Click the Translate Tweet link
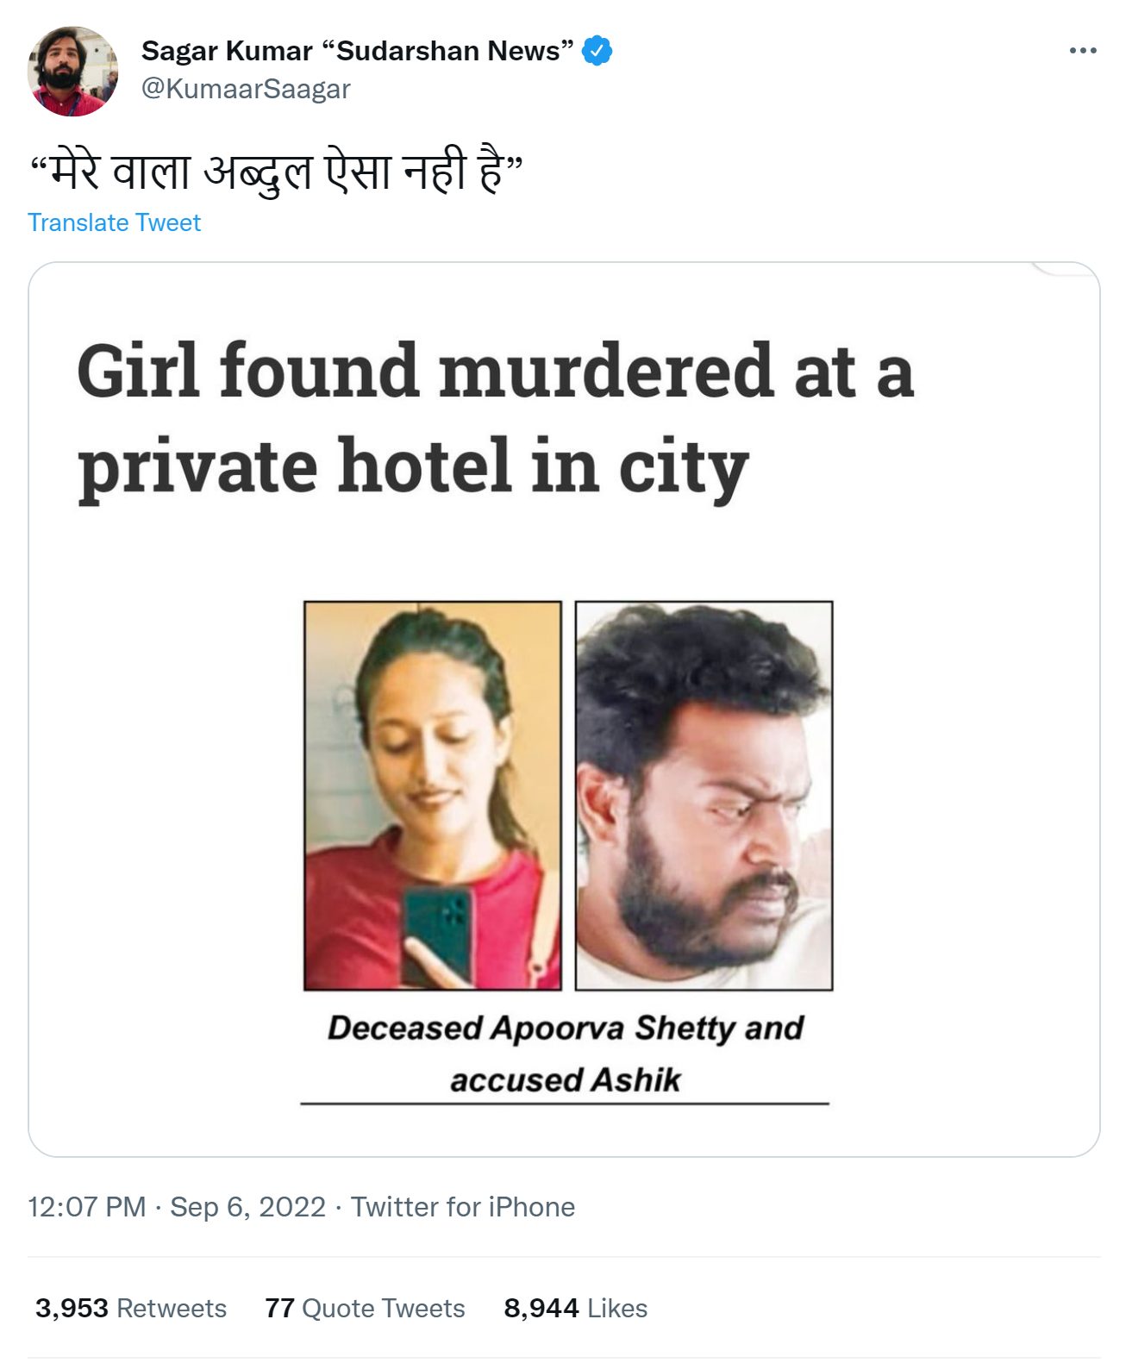Viewport: 1132px width, 1363px height. (114, 222)
